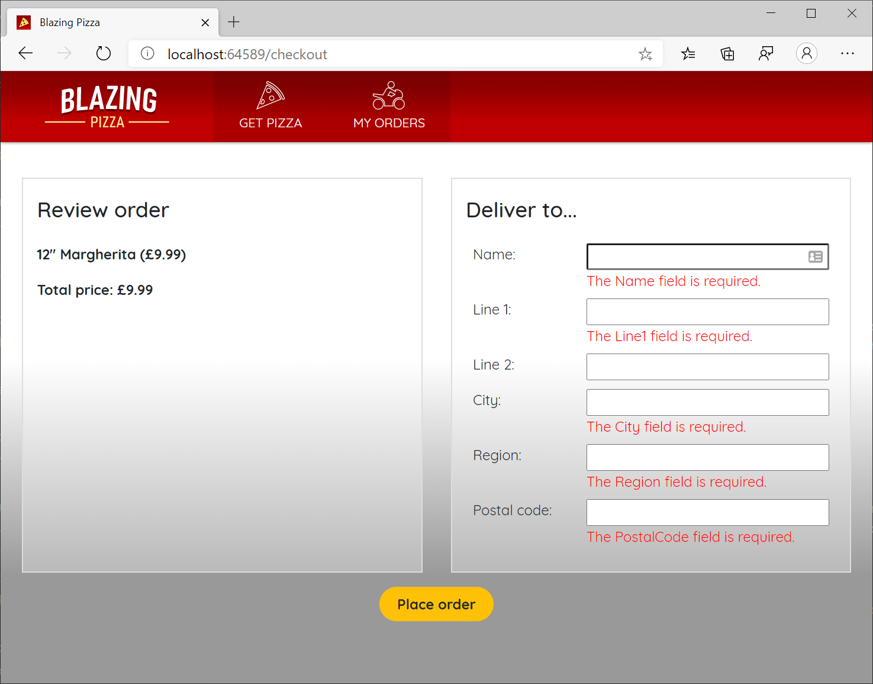Click 'The Name field is required.' message

click(674, 281)
